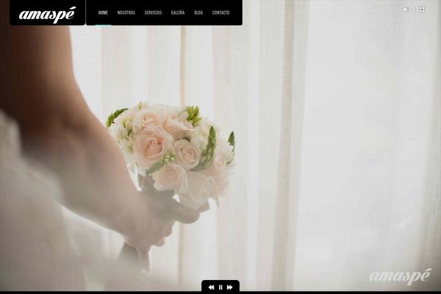Image resolution: width=441 pixels, height=294 pixels.
Task: Click the video camera icon at top right
Action: [x=406, y=10]
